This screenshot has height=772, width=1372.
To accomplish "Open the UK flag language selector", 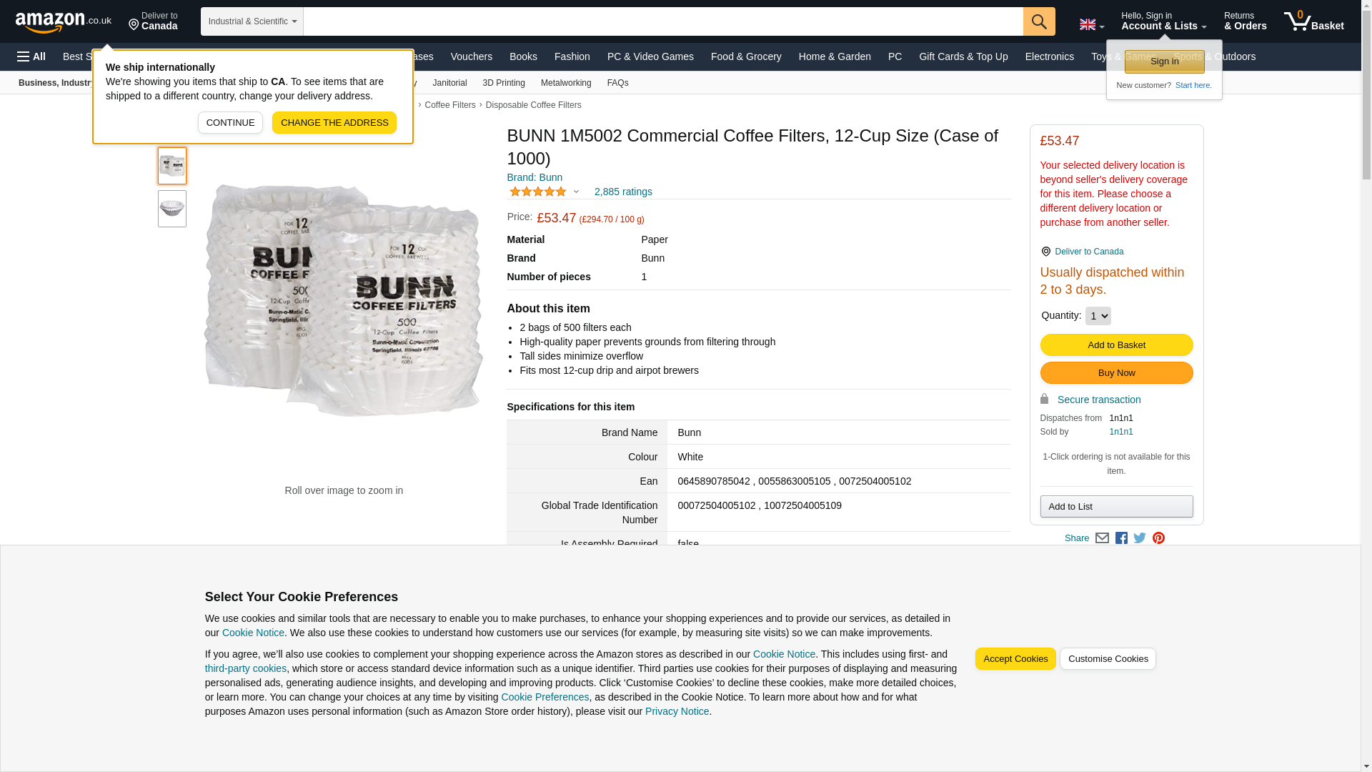I will [x=1091, y=24].
